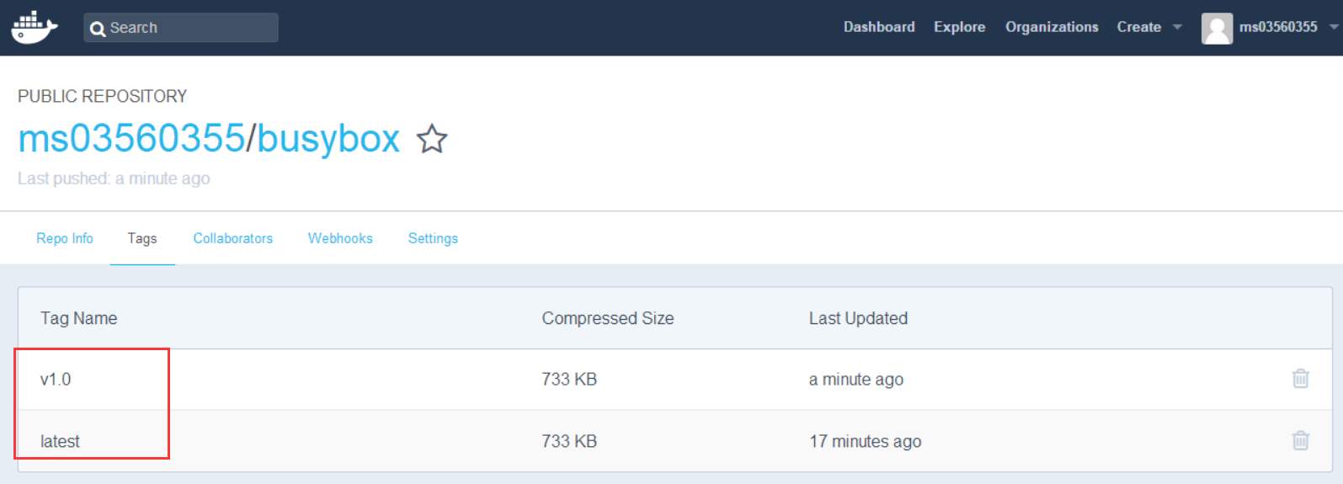
Task: Click the busybox repository name link
Action: [328, 138]
